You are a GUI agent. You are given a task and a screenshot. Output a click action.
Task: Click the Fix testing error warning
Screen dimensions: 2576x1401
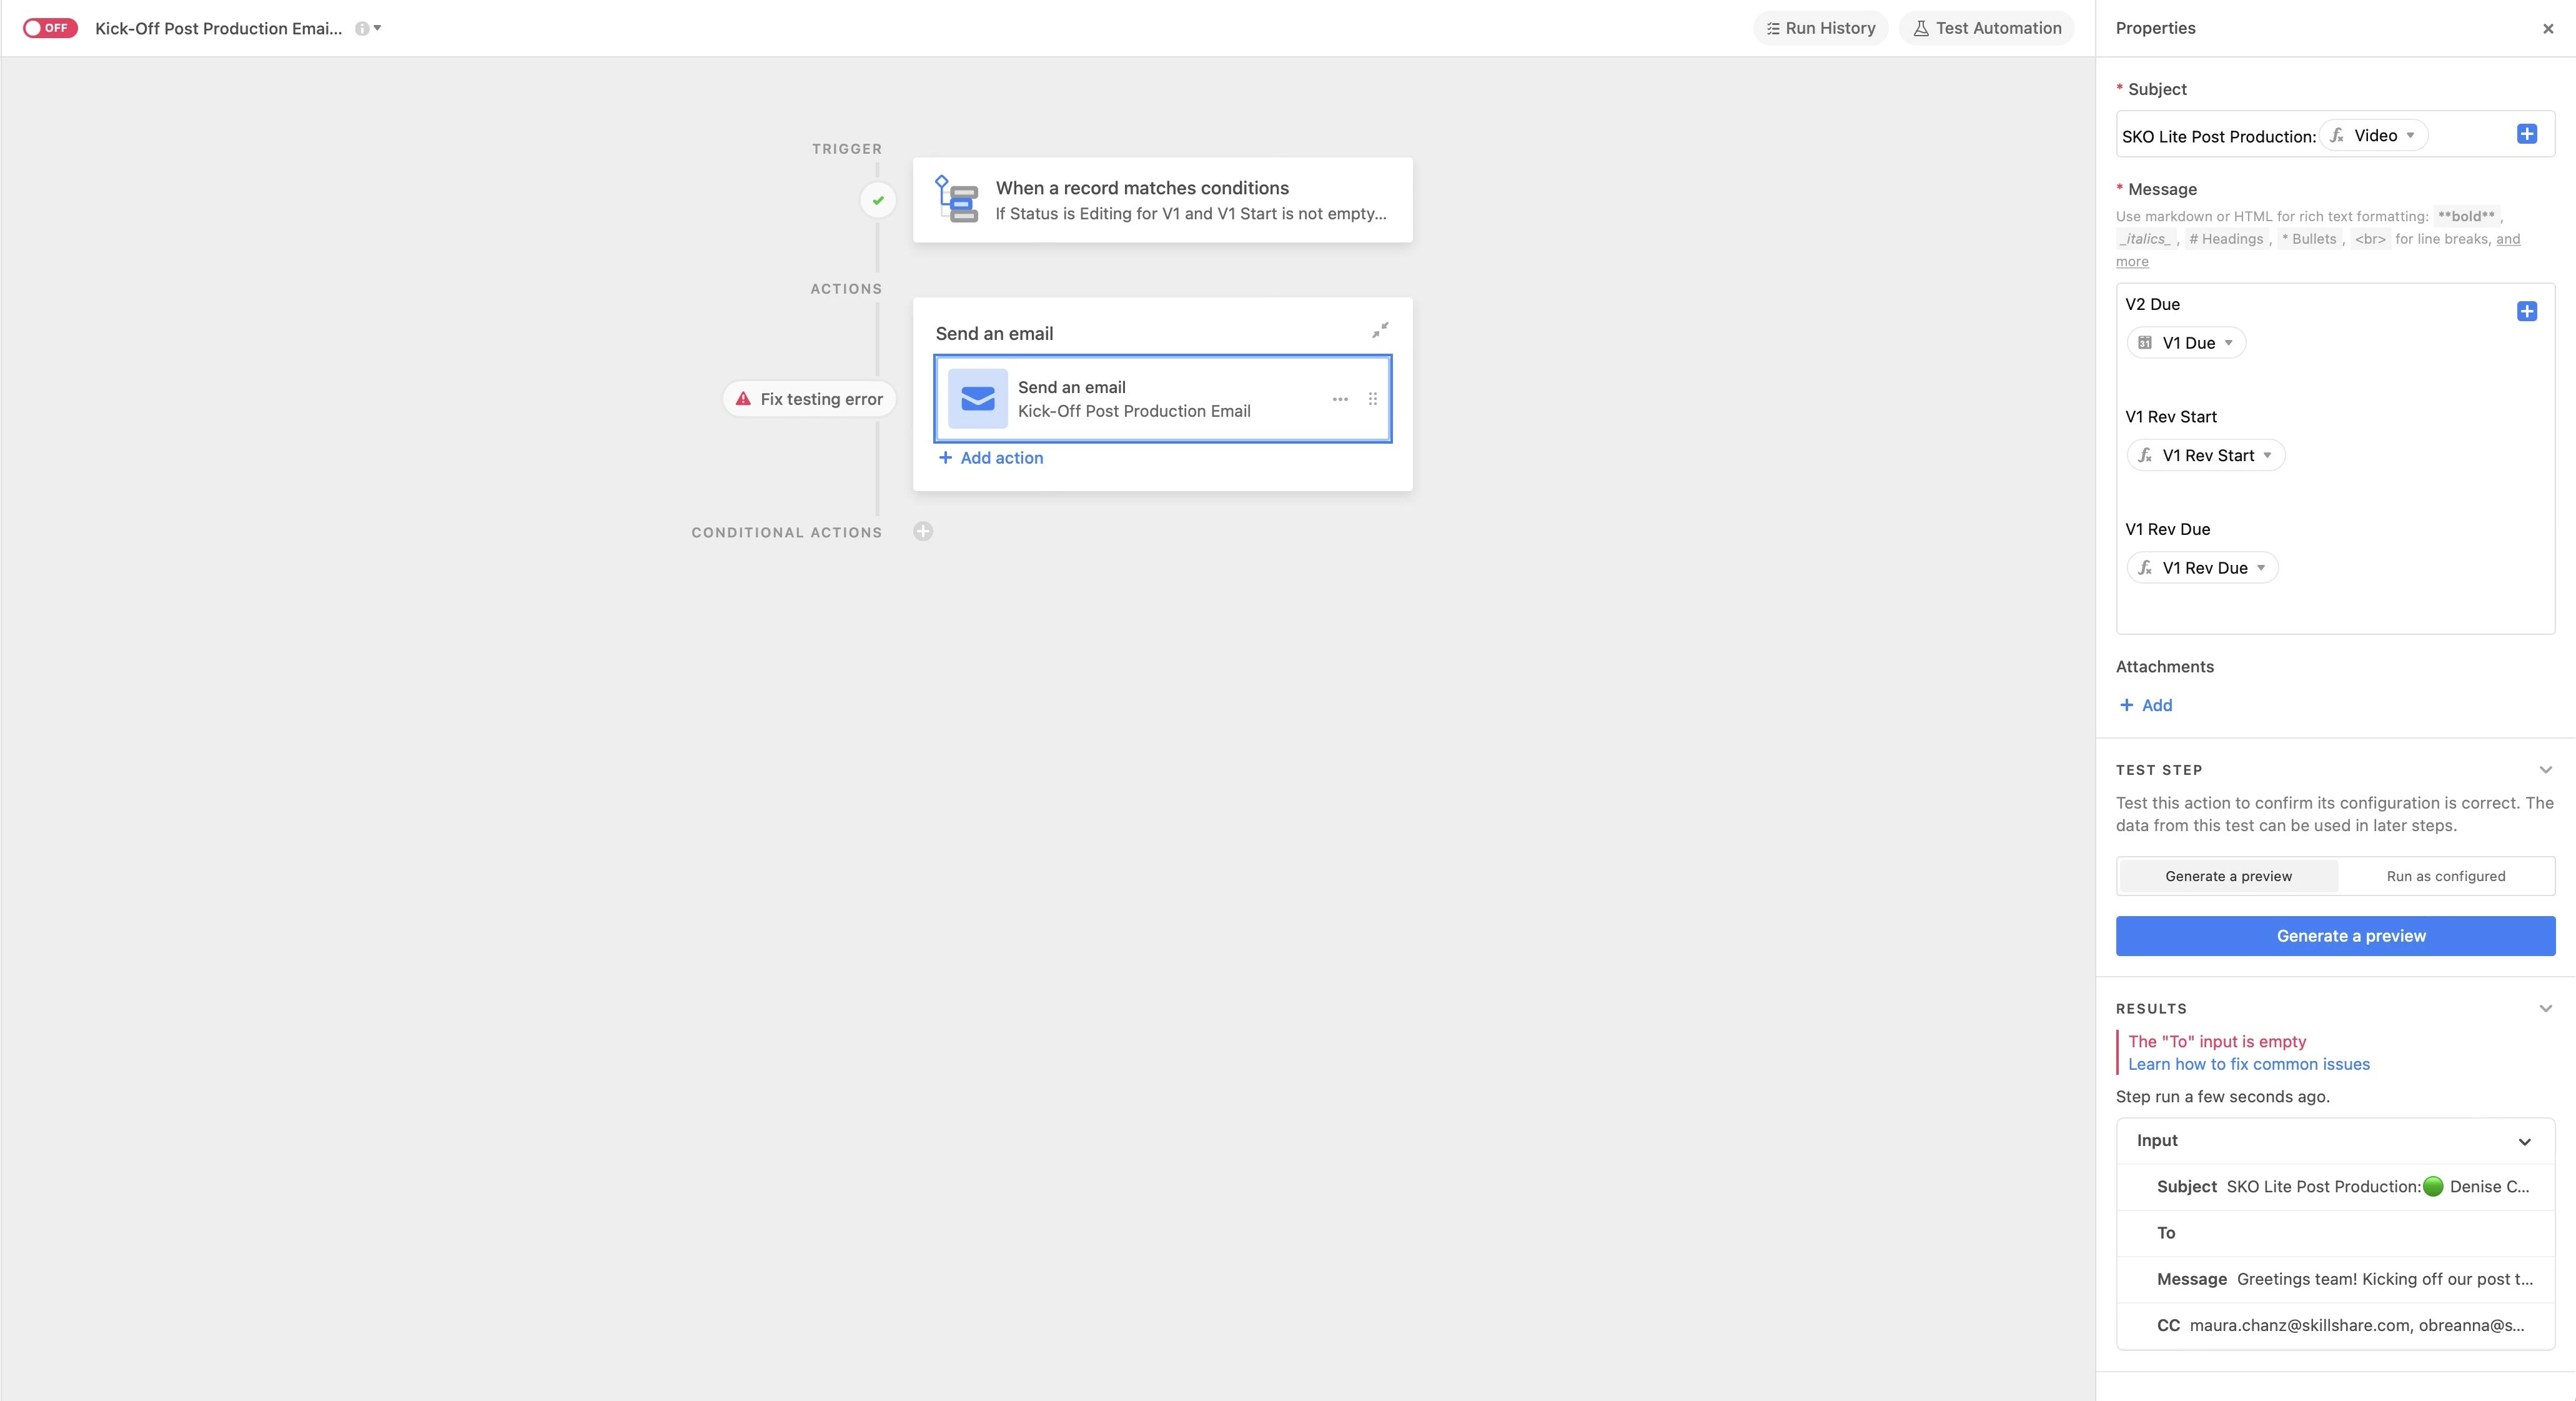coord(810,399)
